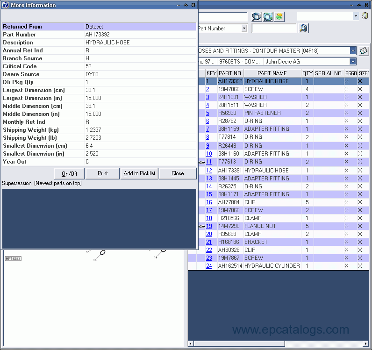The height and width of the screenshot is (350, 372).
Task: Click the chain link icon beside key 19
Action: pyautogui.click(x=201, y=226)
